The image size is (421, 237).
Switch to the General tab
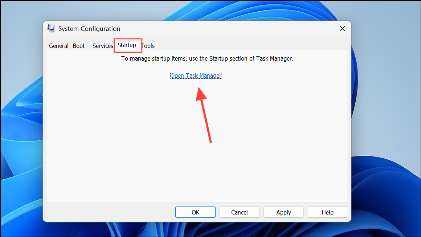(58, 46)
